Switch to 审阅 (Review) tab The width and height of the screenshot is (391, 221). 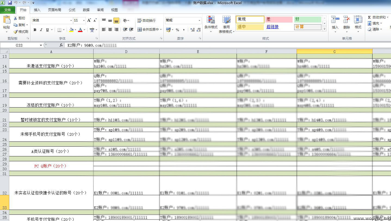[x=100, y=10]
